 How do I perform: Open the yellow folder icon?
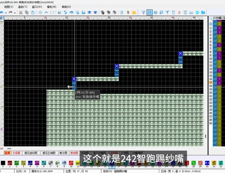[x=134, y=13]
